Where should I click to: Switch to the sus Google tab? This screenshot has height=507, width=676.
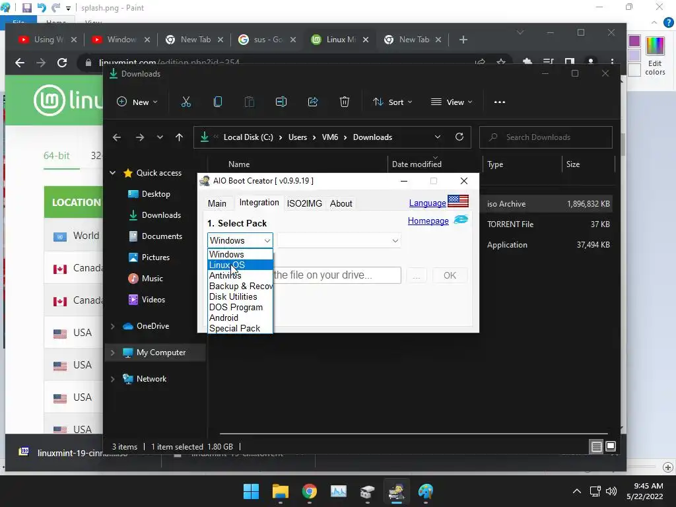pos(267,40)
